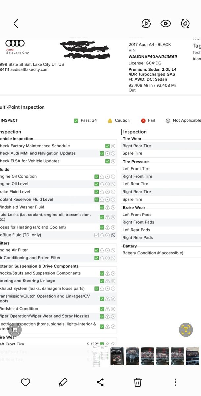The width and height of the screenshot is (201, 396).
Task: Click caution triangle for Engine Air Filter
Action: coord(102,250)
